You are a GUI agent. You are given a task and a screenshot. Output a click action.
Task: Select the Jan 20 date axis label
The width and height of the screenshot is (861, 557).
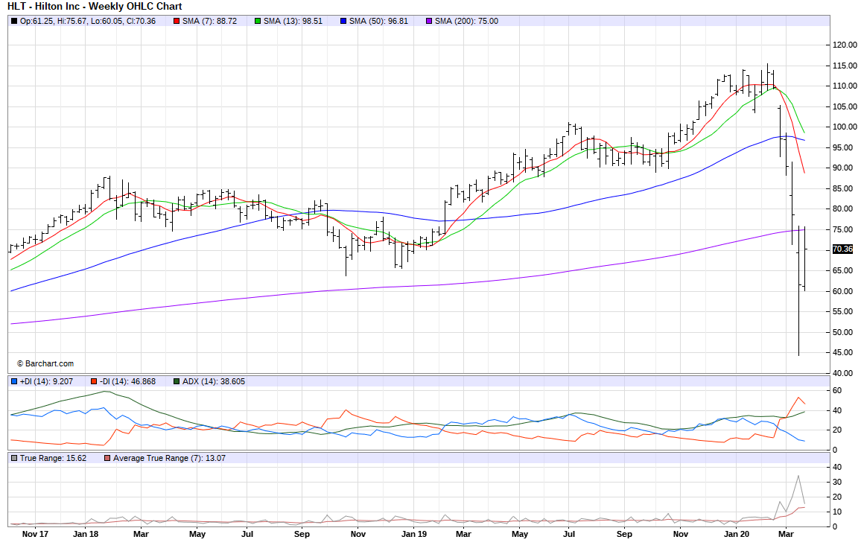click(737, 534)
